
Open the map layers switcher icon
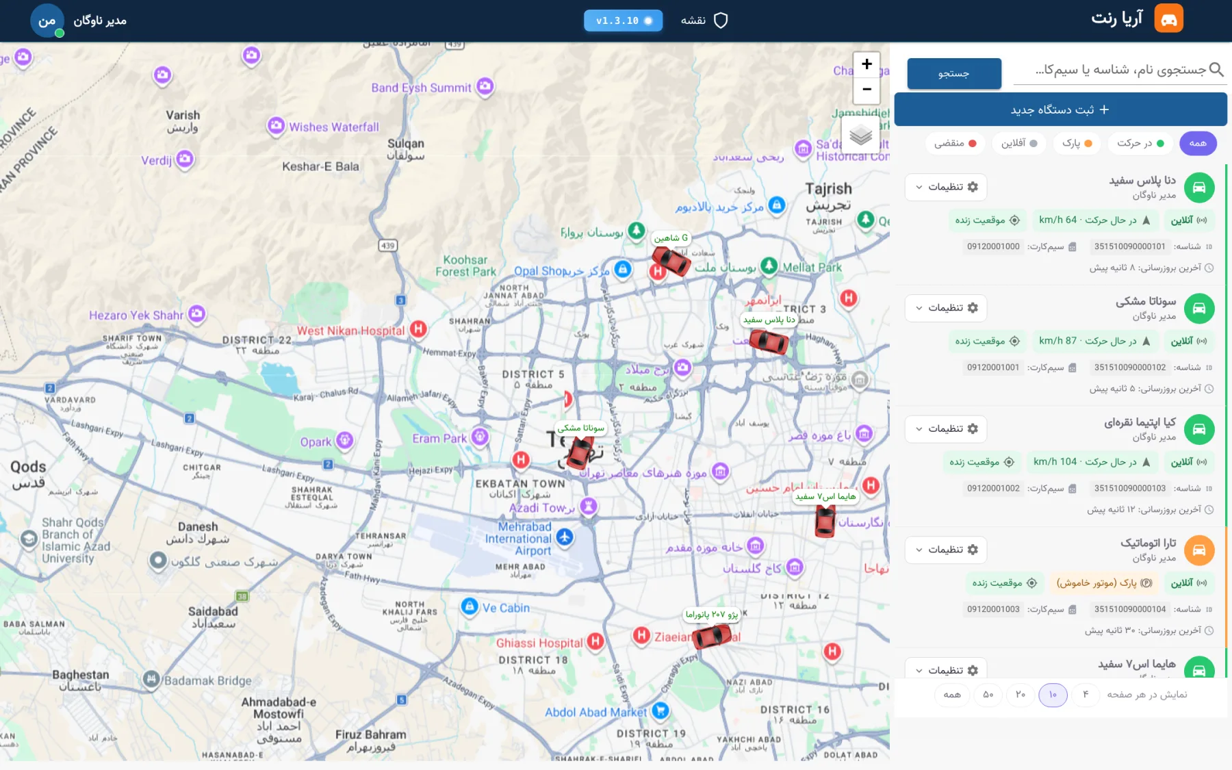click(860, 136)
